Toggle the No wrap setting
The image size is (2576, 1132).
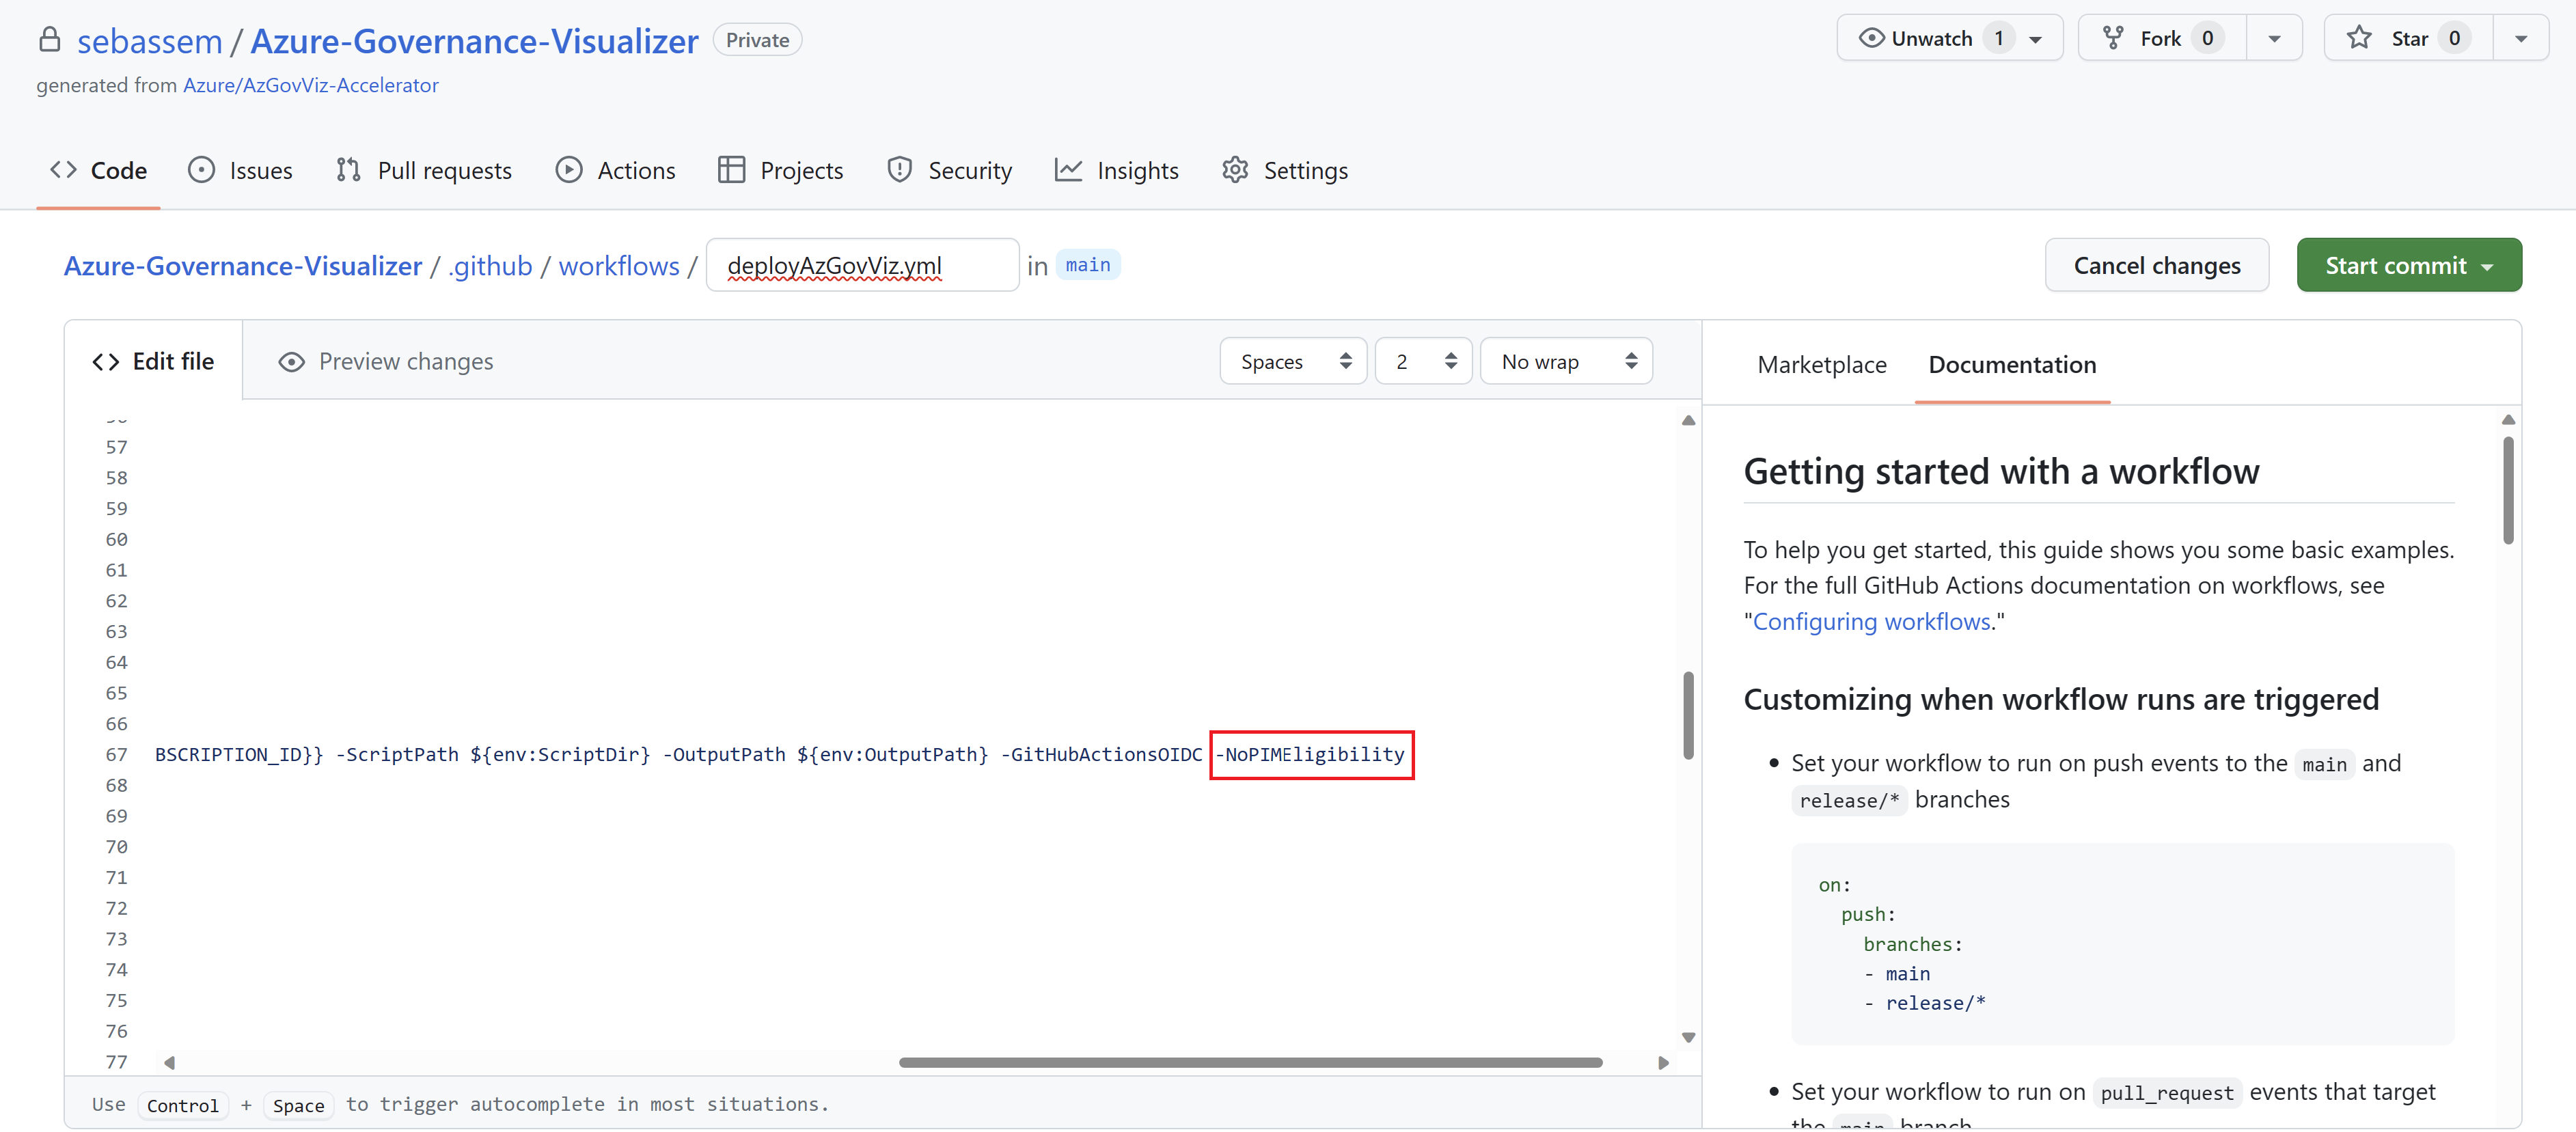pyautogui.click(x=1564, y=360)
